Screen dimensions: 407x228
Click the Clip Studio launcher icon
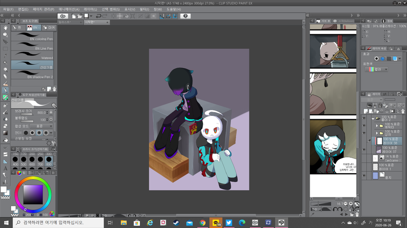tap(63, 16)
